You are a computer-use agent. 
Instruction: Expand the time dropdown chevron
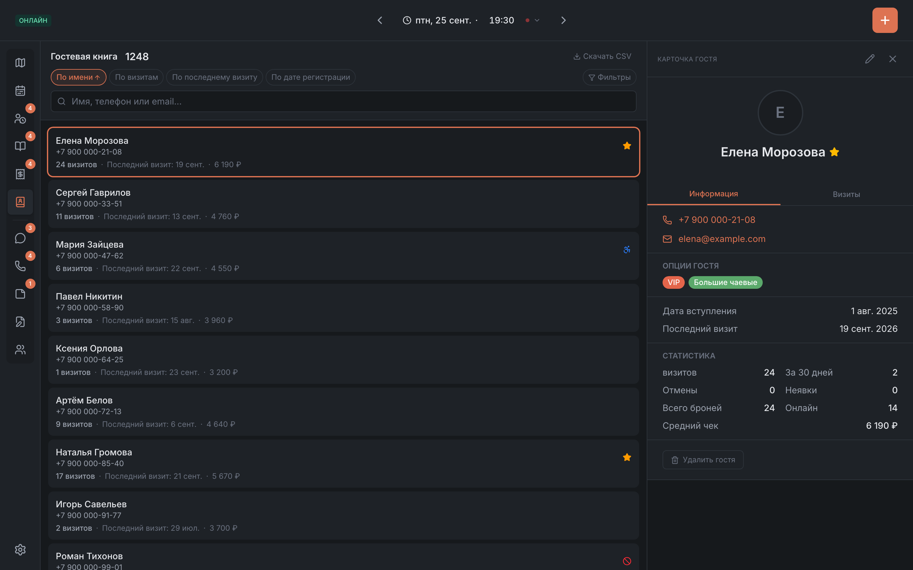pyautogui.click(x=537, y=20)
